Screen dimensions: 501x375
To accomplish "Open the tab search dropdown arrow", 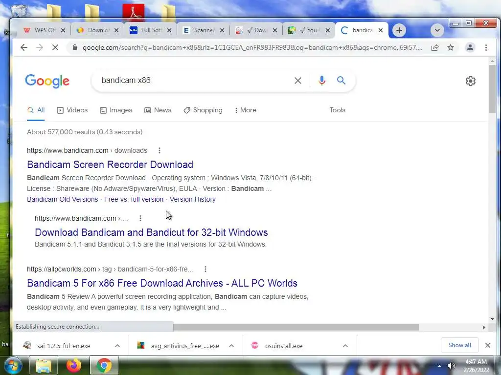I will pos(437,30).
